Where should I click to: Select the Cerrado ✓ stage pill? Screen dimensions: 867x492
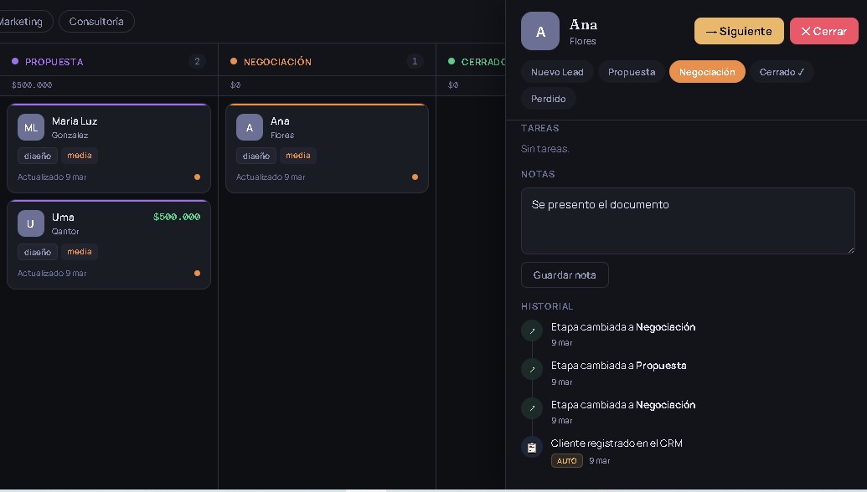(781, 72)
